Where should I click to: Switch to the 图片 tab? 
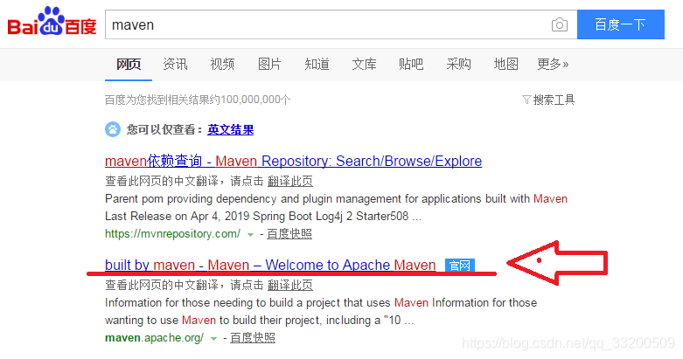click(269, 65)
